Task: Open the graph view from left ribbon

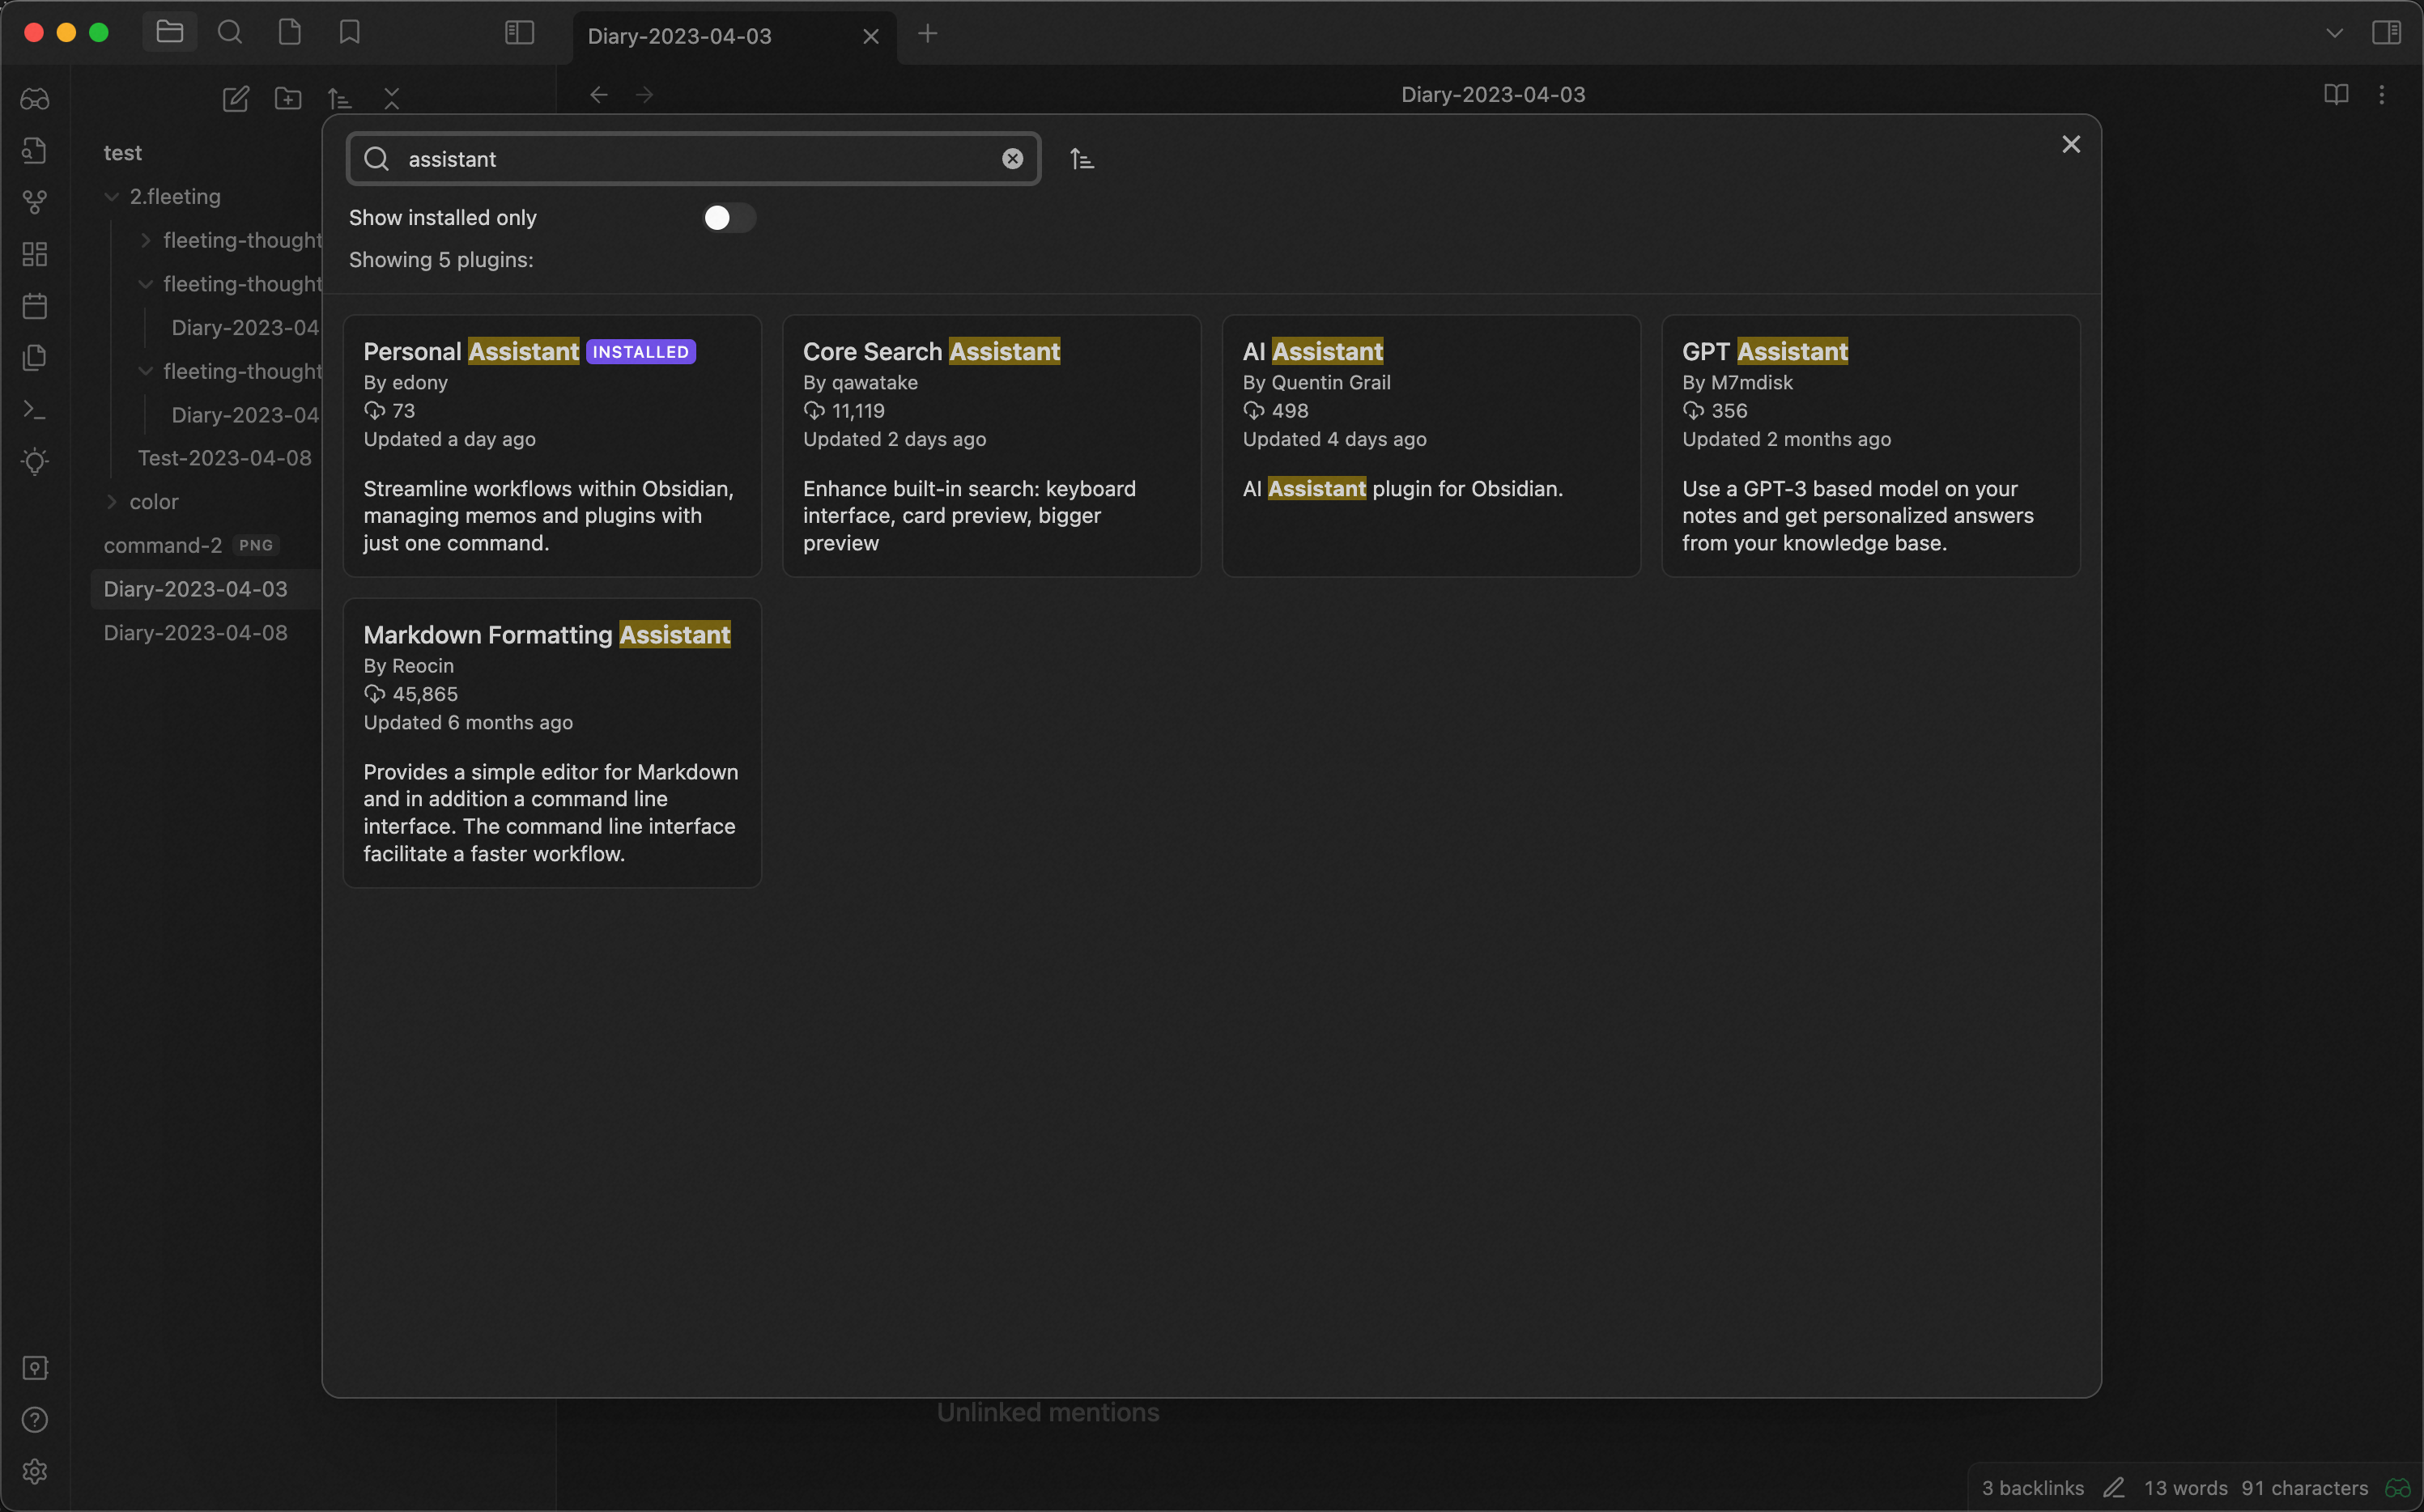Action: coord(35,202)
